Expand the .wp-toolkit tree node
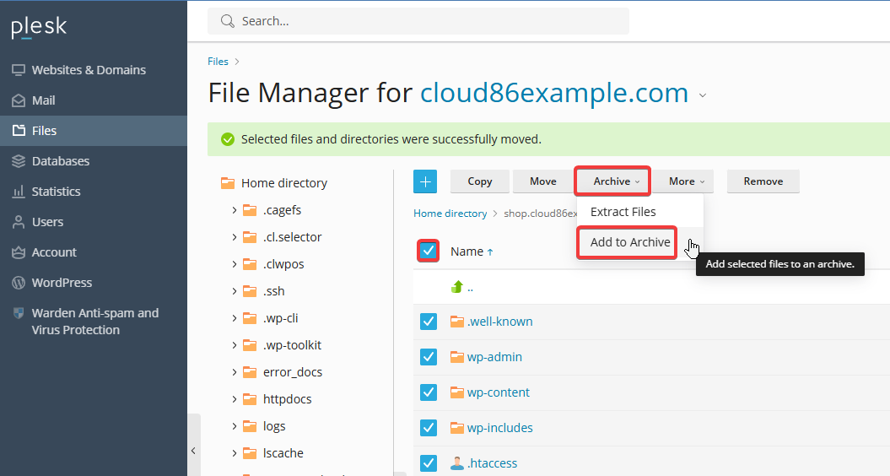The width and height of the screenshot is (890, 476). (x=235, y=345)
